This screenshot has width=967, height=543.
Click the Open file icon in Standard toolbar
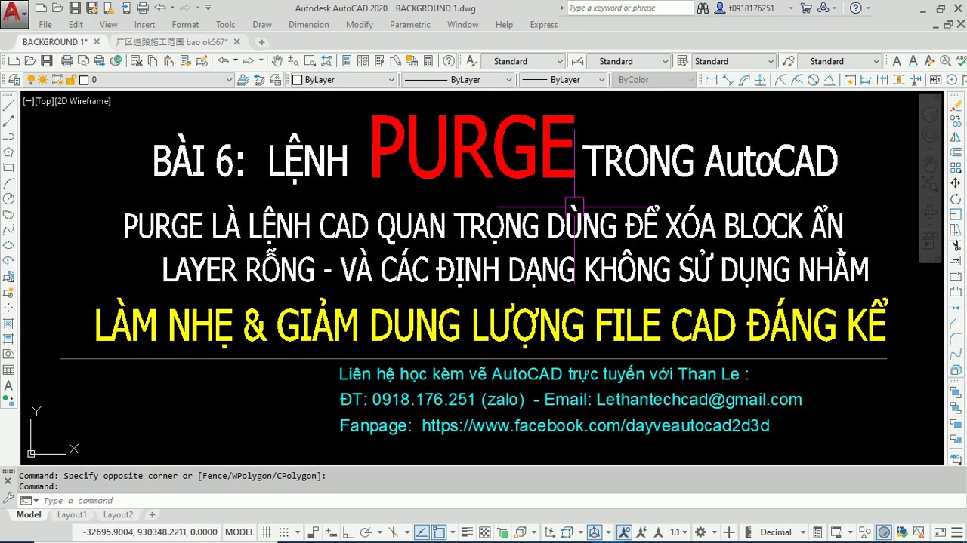pos(30,61)
